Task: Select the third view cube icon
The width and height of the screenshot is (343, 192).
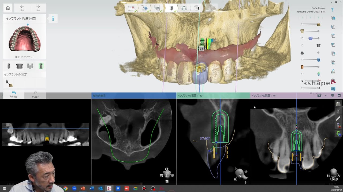Action: 333,36
